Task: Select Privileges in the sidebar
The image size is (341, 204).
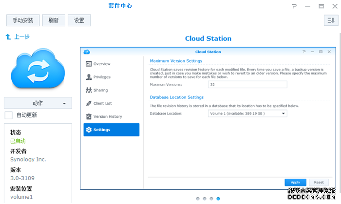Action: [x=112, y=77]
